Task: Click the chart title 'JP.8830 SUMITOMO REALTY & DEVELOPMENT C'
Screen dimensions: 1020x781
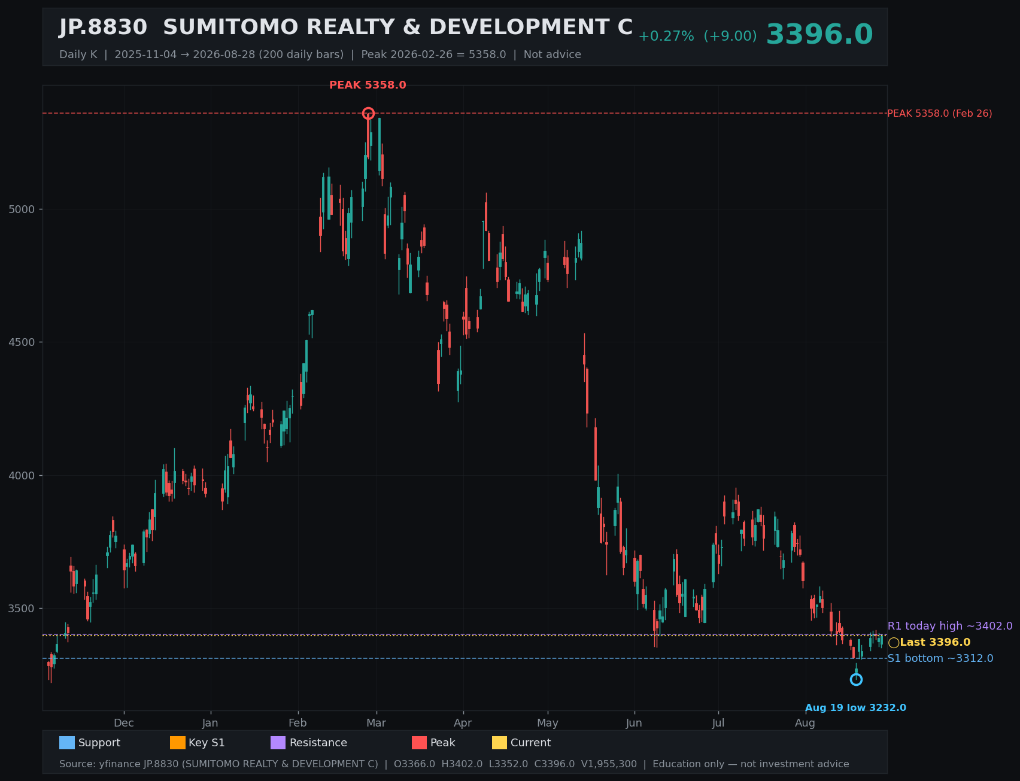Action: [x=346, y=28]
